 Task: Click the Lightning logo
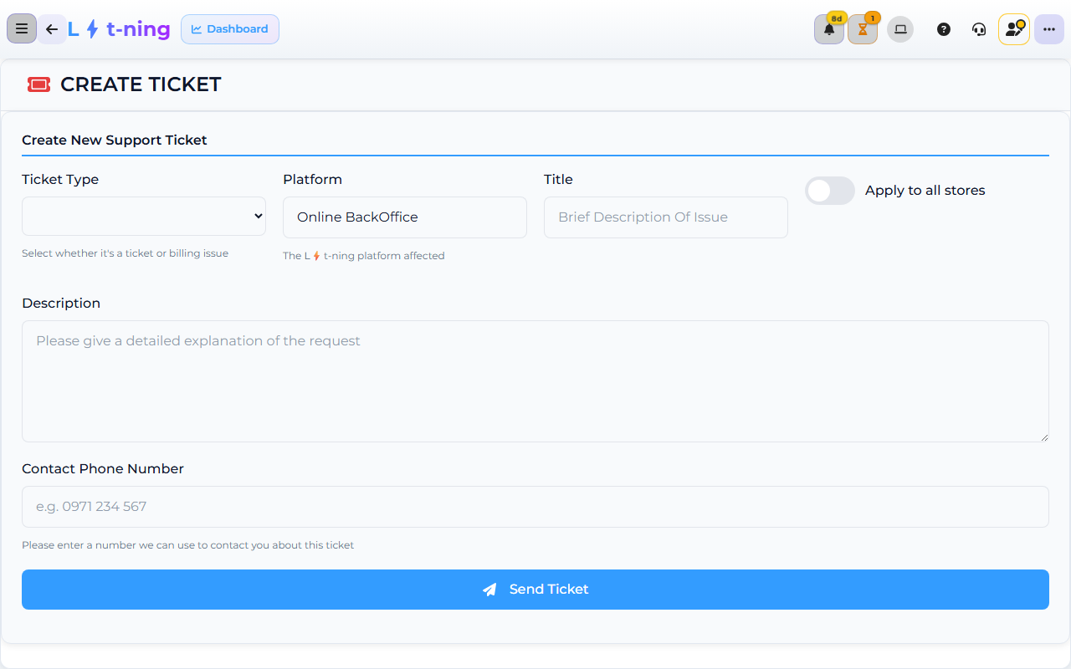click(x=119, y=29)
